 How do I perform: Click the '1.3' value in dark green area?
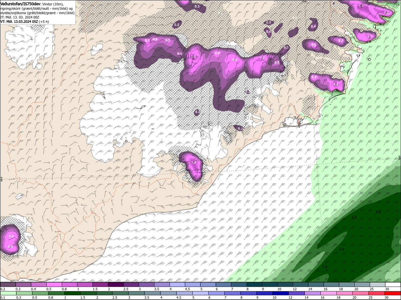[x=342, y=249]
